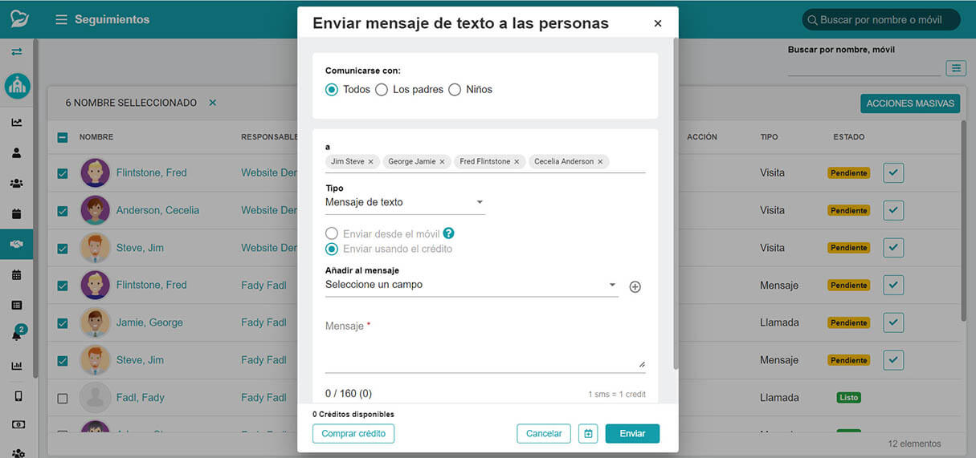Click the NOMBRE column header
This screenshot has width=976, height=458.
point(96,137)
